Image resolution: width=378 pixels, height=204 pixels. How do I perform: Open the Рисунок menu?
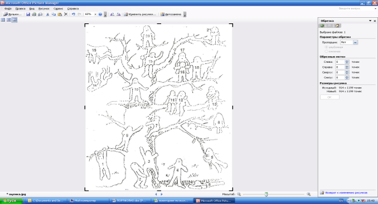click(43, 9)
